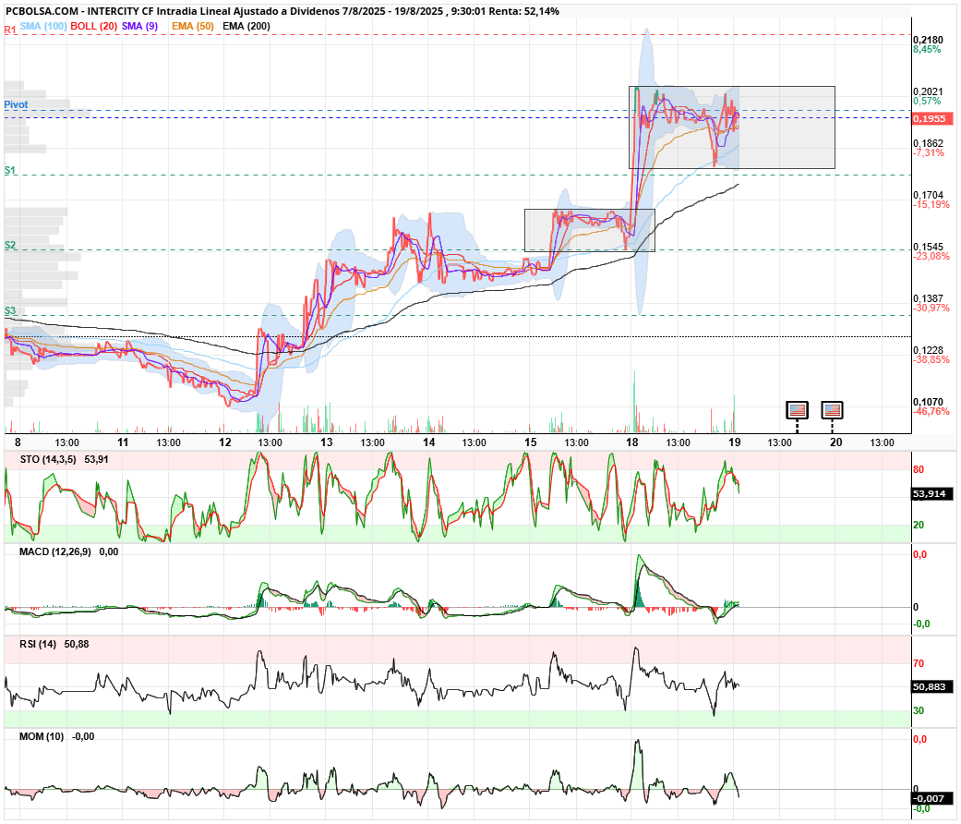
Task: Click the first US flag event marker
Action: [797, 409]
